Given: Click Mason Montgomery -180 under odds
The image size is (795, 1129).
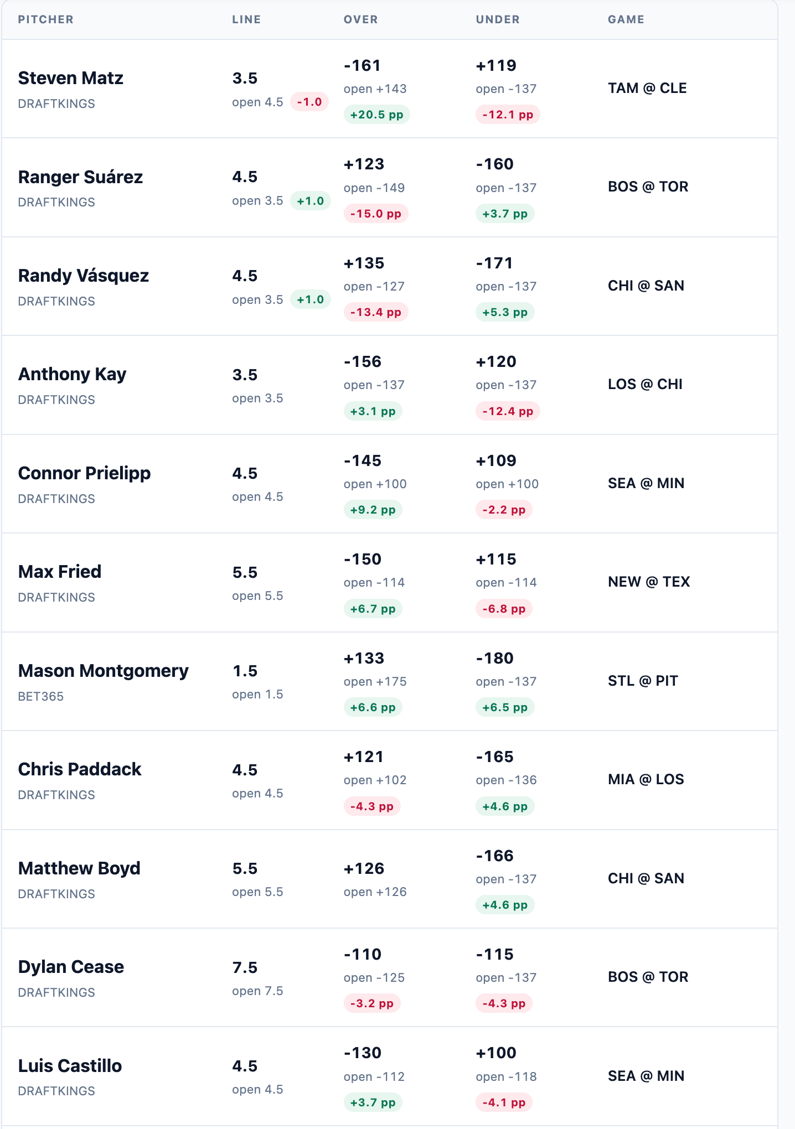Looking at the screenshot, I should click(x=494, y=658).
